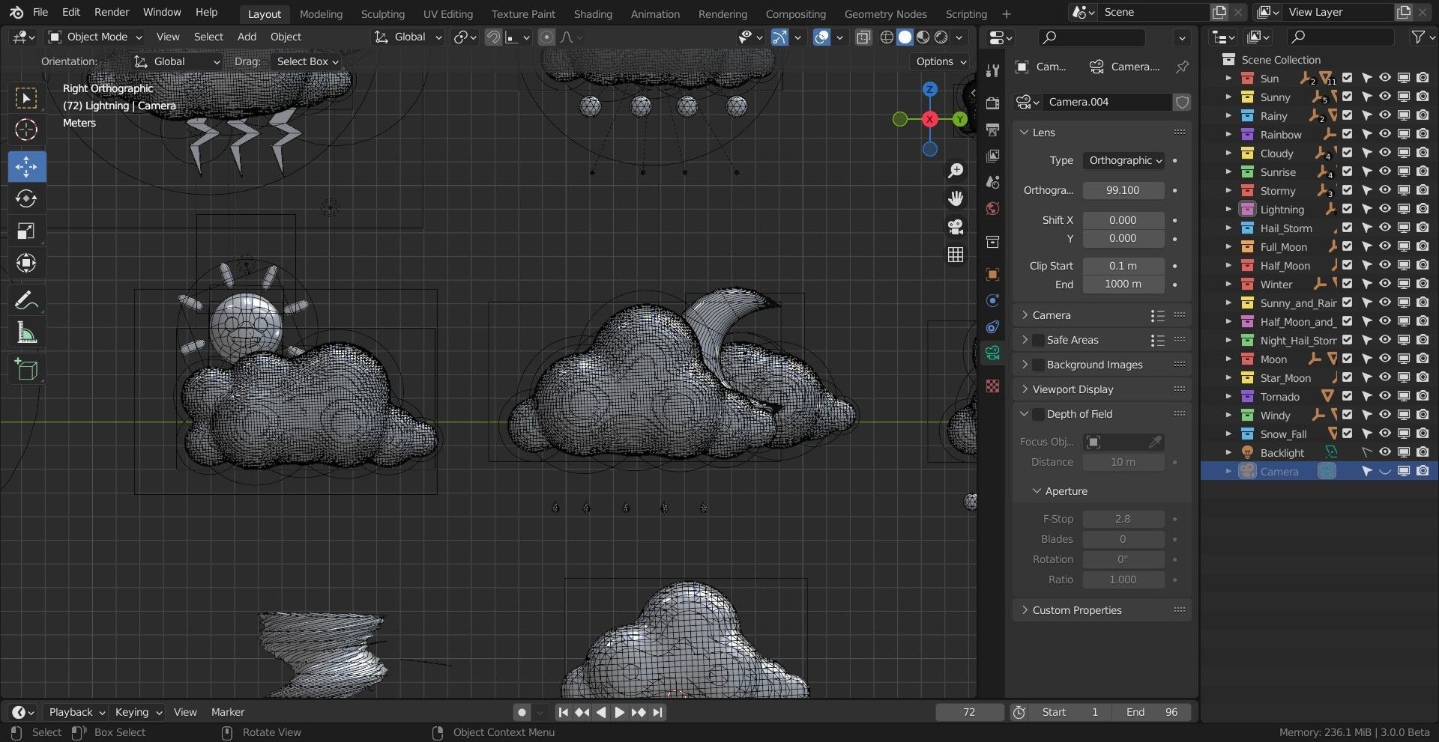Enable the Depth of Field checkbox
This screenshot has width=1439, height=742.
(x=1038, y=414)
